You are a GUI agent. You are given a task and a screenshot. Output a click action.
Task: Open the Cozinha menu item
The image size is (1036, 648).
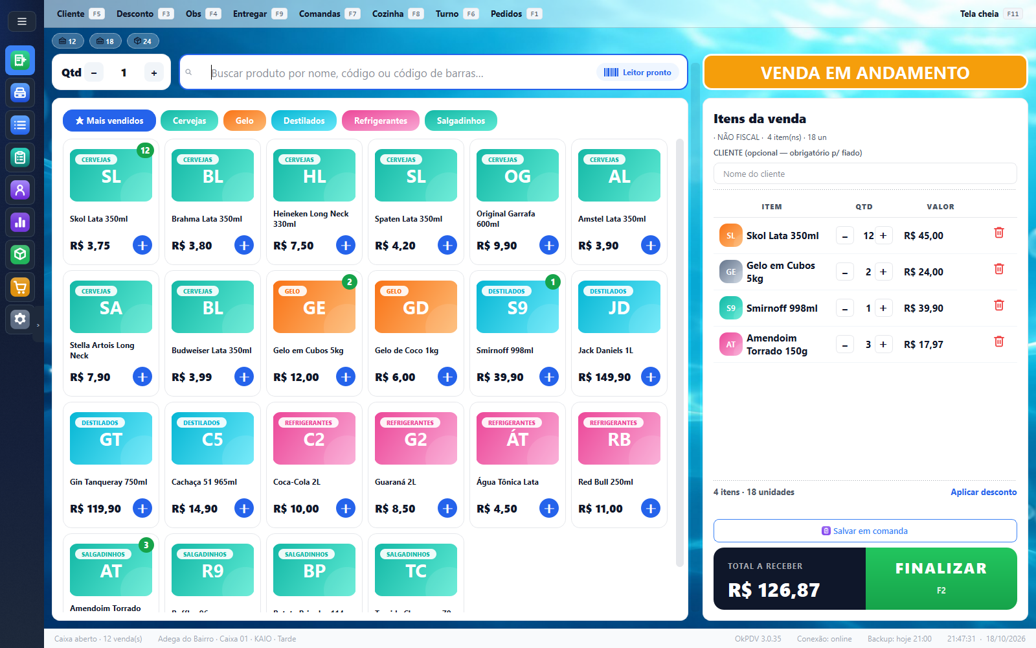[x=398, y=14]
